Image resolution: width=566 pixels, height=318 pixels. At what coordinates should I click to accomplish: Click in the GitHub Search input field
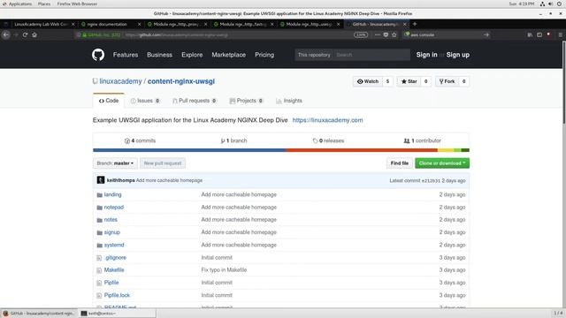tap(371, 55)
